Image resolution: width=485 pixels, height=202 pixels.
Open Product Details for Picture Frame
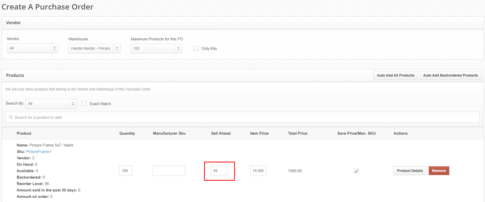pyautogui.click(x=410, y=171)
